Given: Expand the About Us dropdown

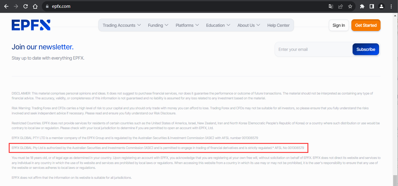Looking at the screenshot, I should click(x=249, y=25).
